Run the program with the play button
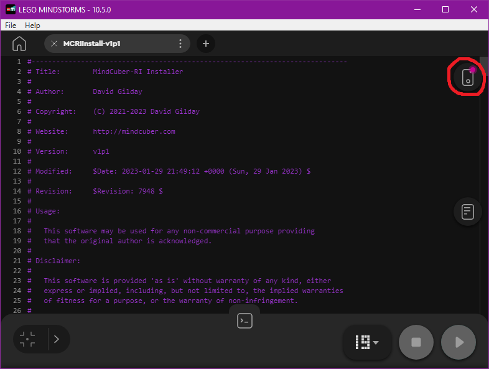The height and width of the screenshot is (369, 489). [459, 342]
